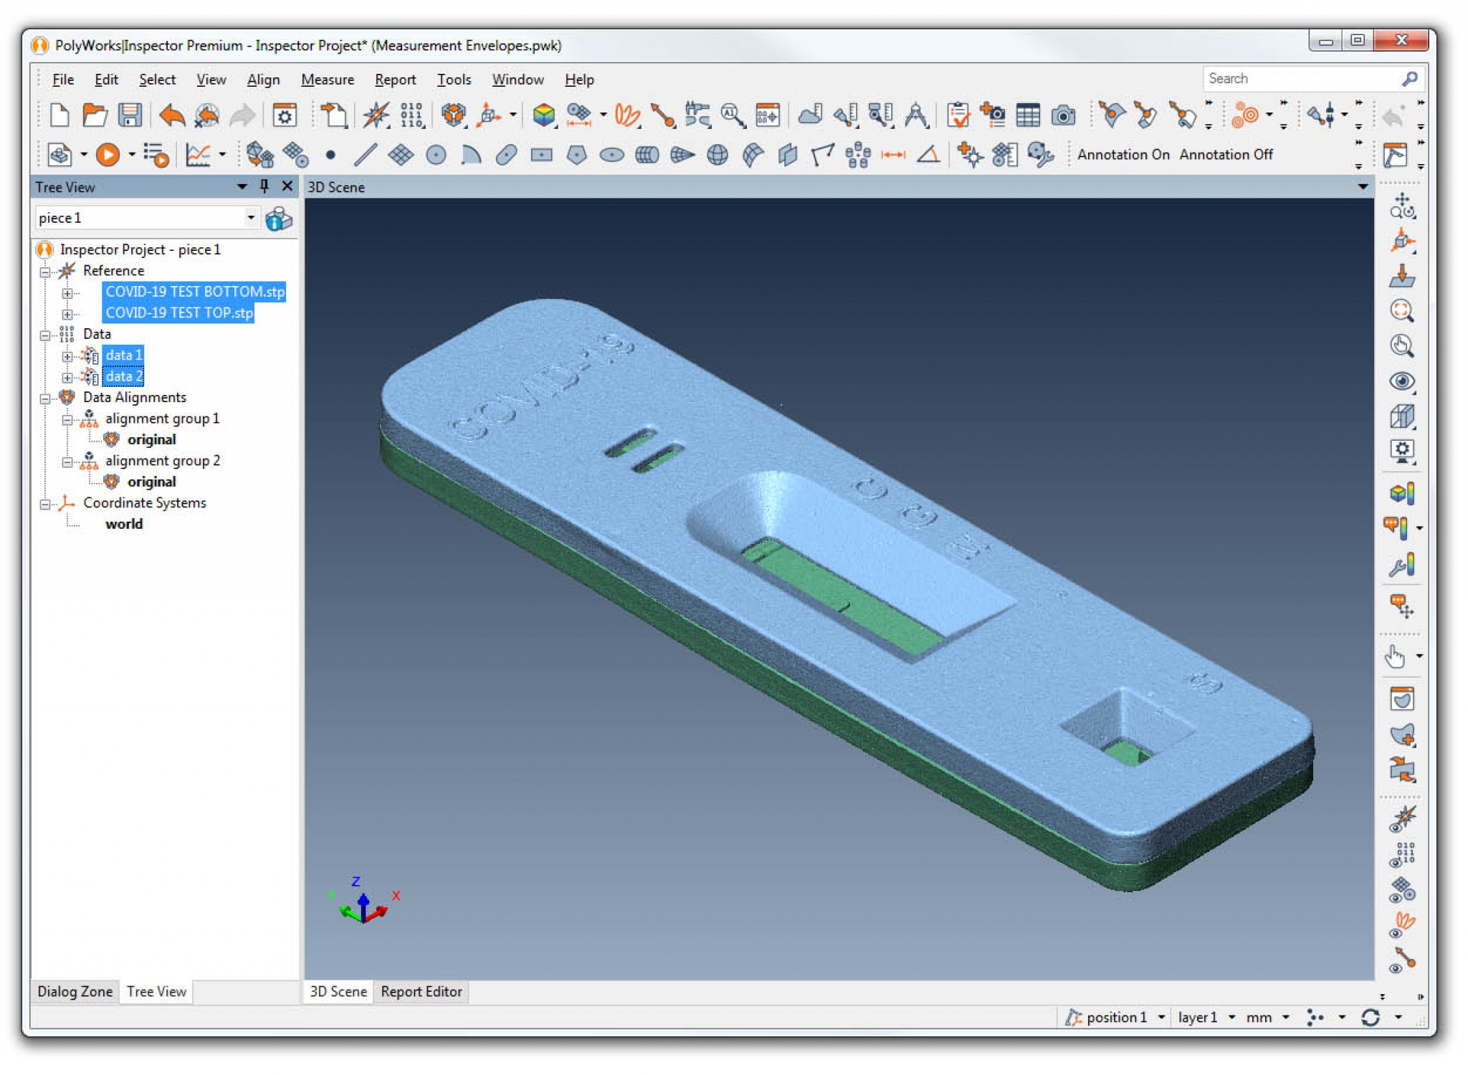Open the position 1 dropdown in status bar
This screenshot has width=1468, height=1075.
point(1161,1017)
